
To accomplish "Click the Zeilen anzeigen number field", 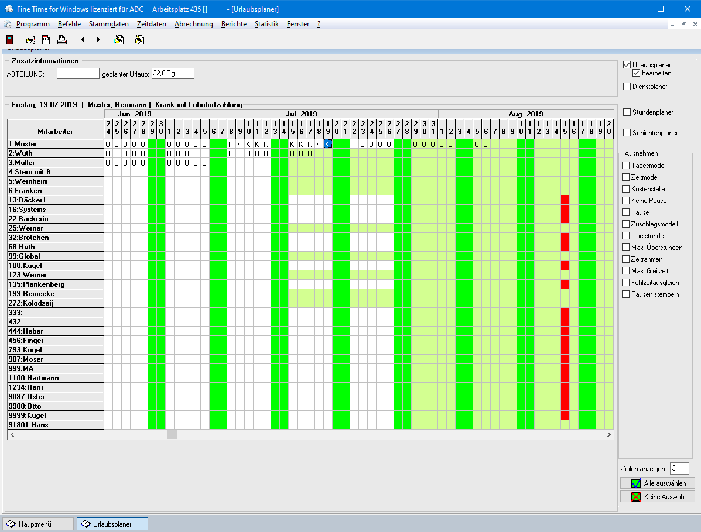I will 679,468.
